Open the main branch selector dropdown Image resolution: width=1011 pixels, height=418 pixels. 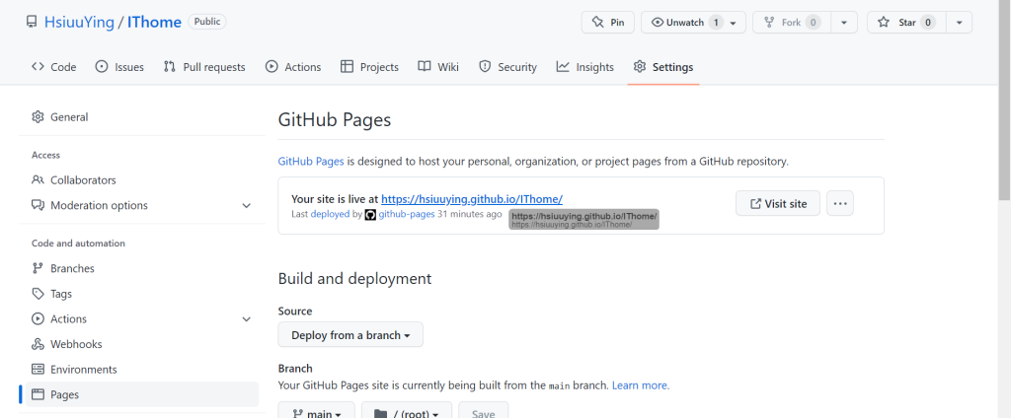316,411
